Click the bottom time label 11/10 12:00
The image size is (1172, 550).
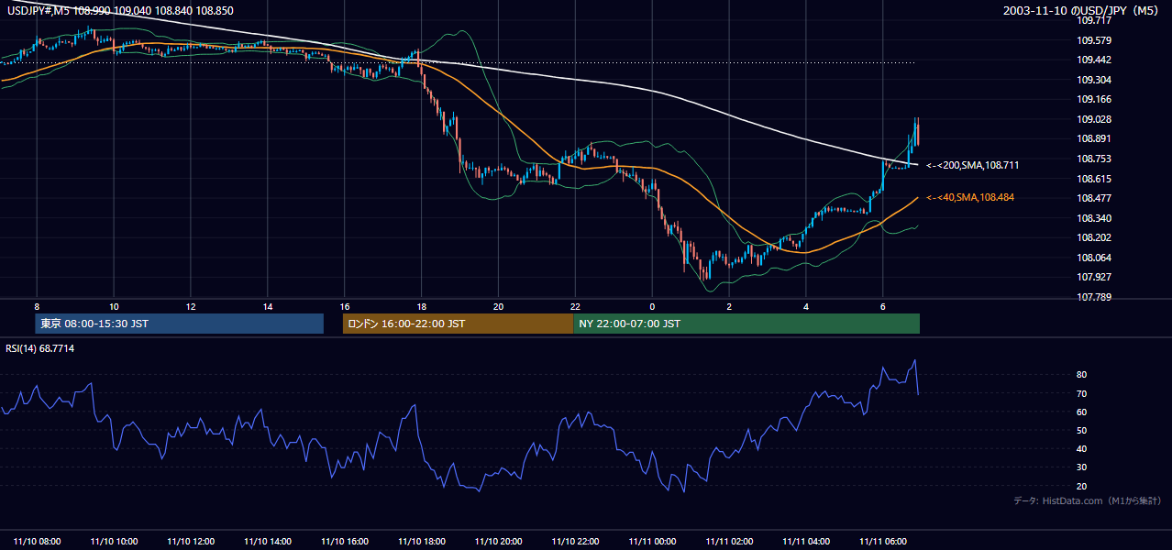click(192, 541)
